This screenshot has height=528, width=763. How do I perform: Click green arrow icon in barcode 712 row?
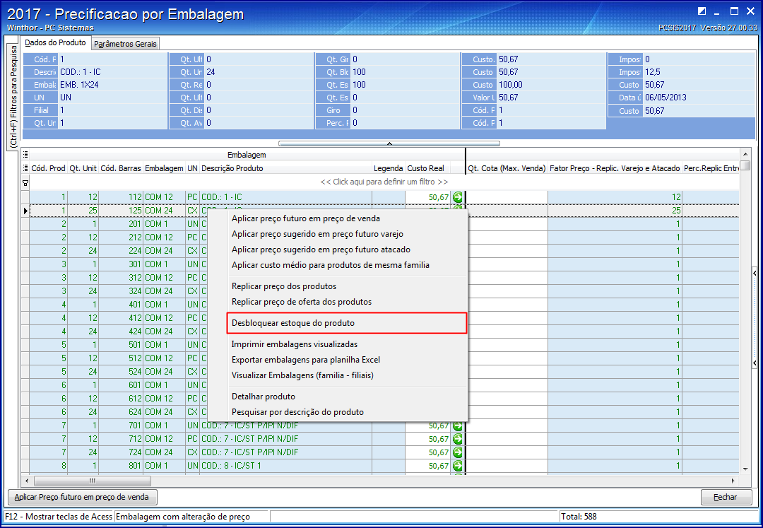(457, 439)
